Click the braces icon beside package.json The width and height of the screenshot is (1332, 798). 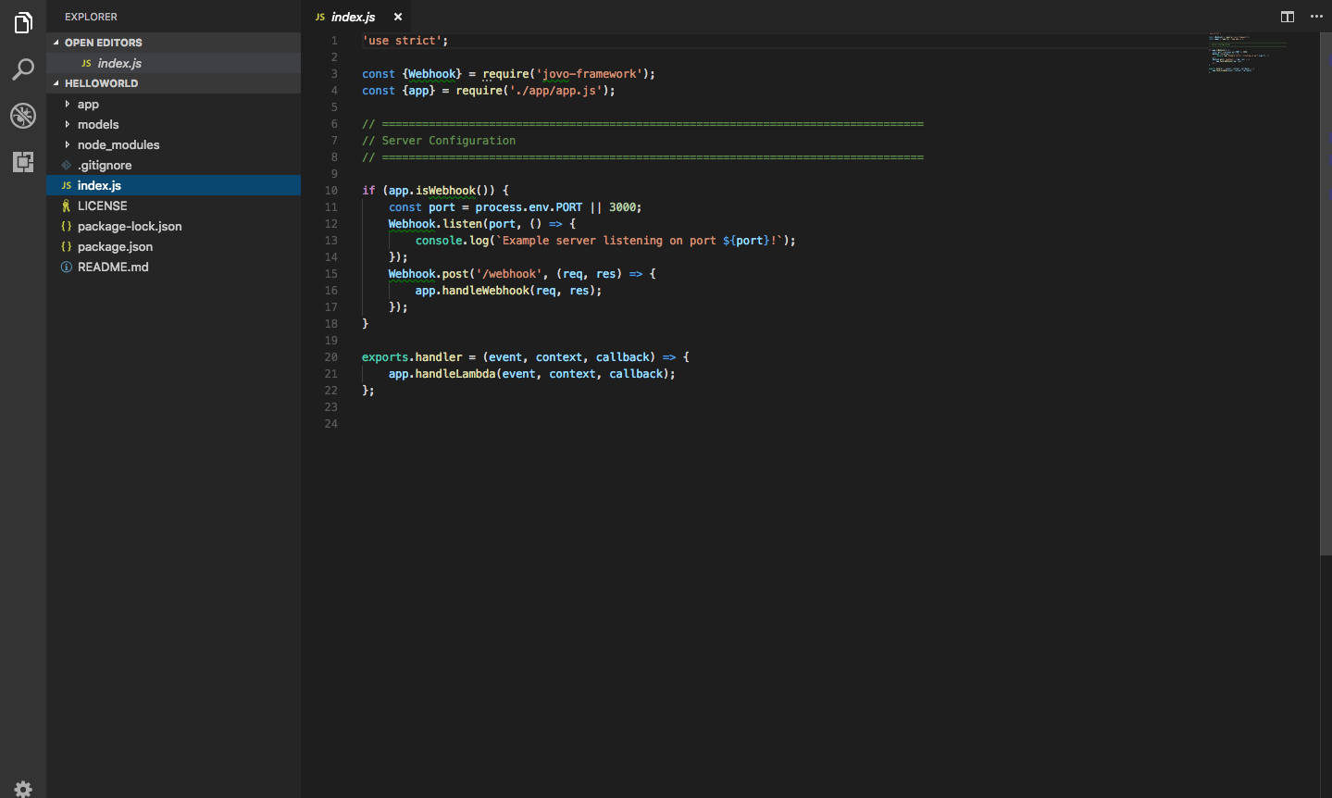click(66, 246)
